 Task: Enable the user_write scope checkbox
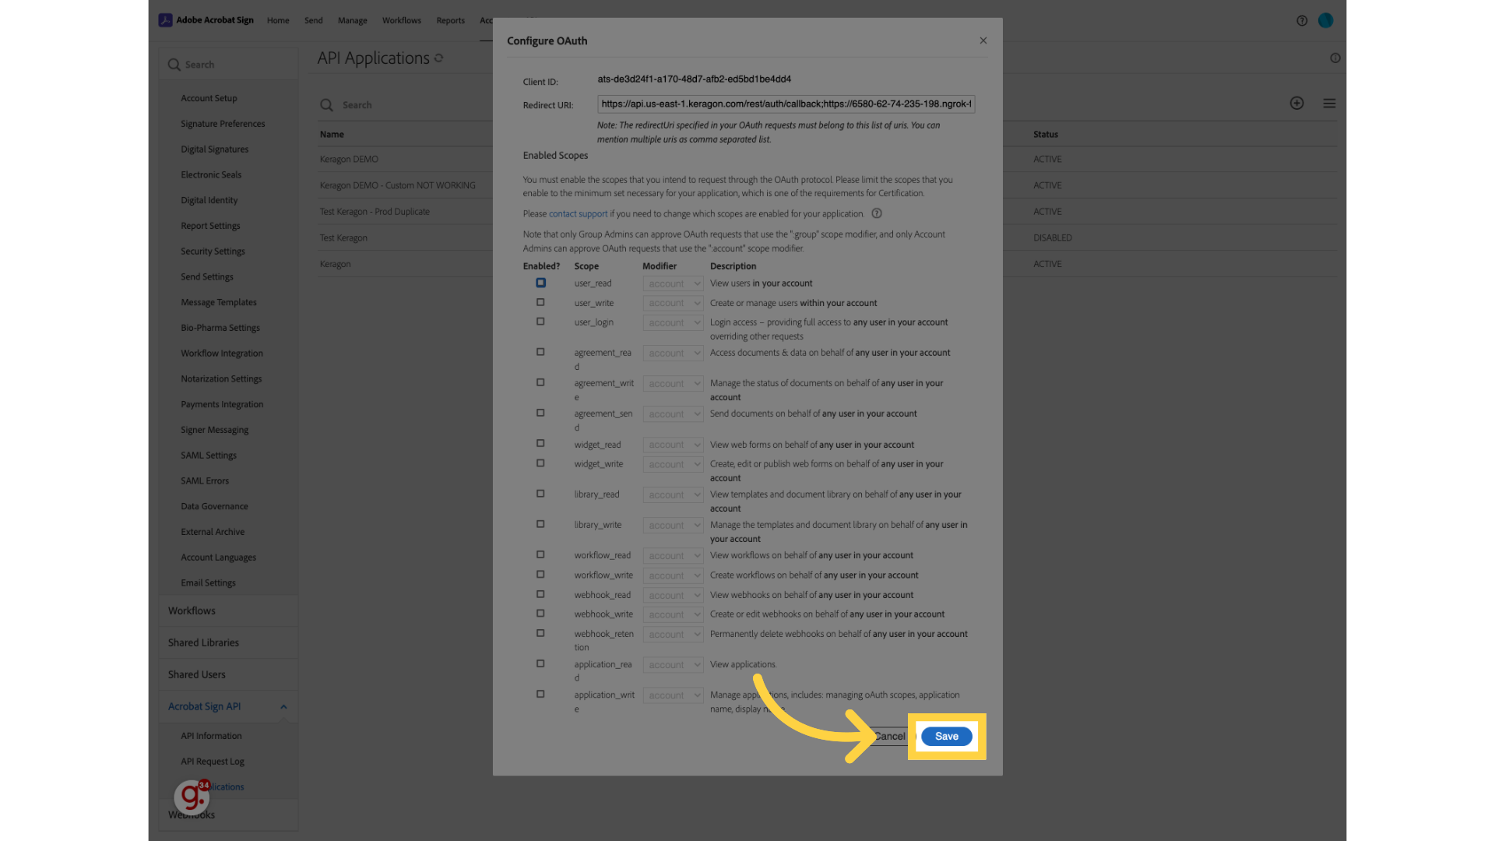tap(540, 302)
